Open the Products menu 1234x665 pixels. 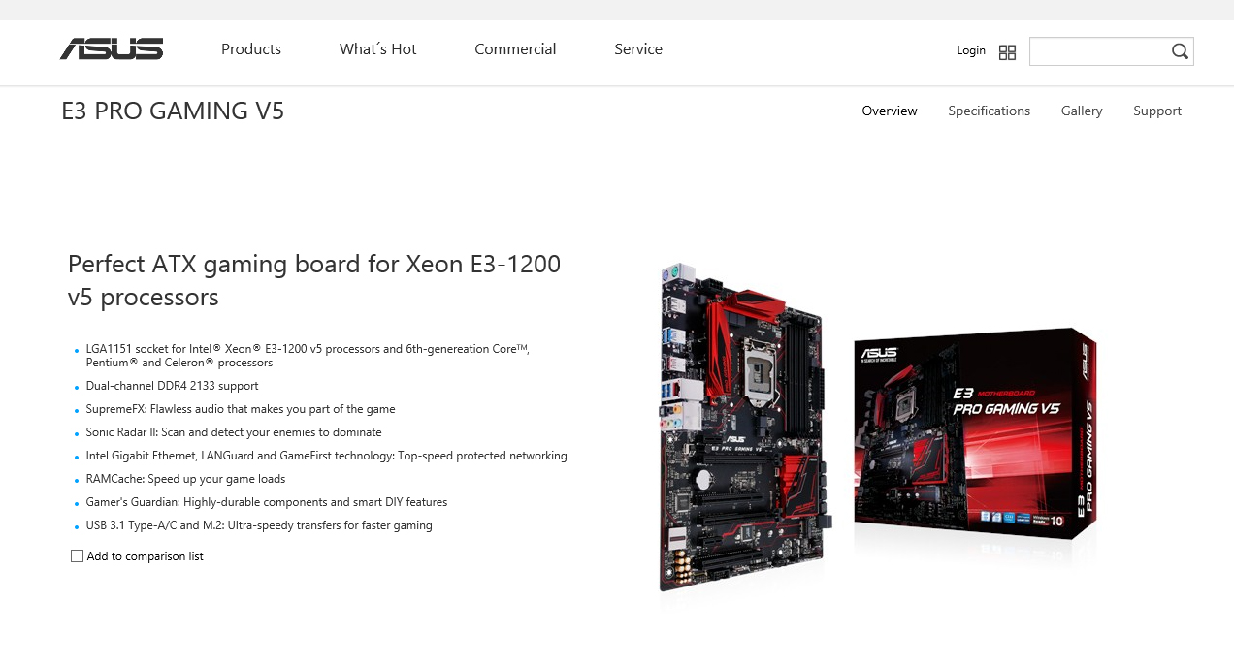coord(251,49)
